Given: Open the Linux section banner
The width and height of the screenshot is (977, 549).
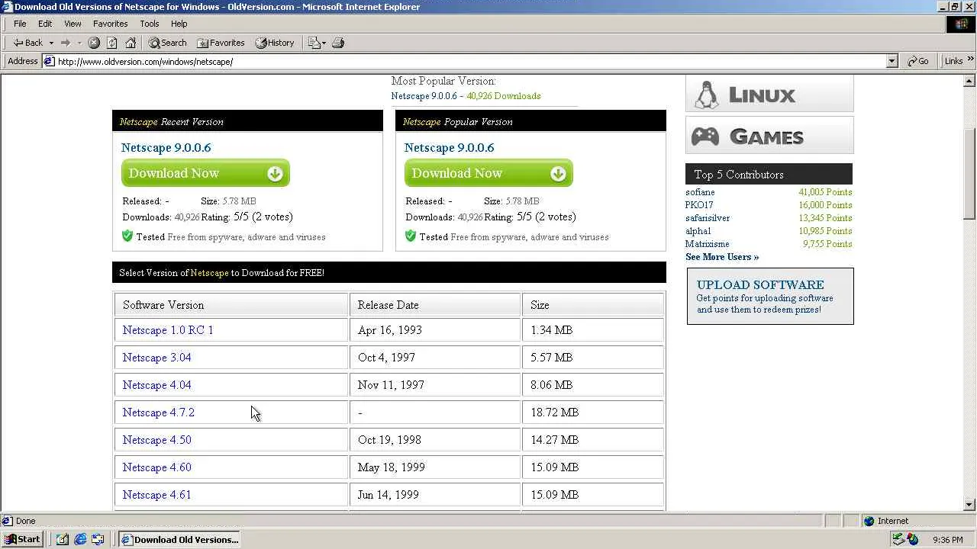Looking at the screenshot, I should [769, 95].
